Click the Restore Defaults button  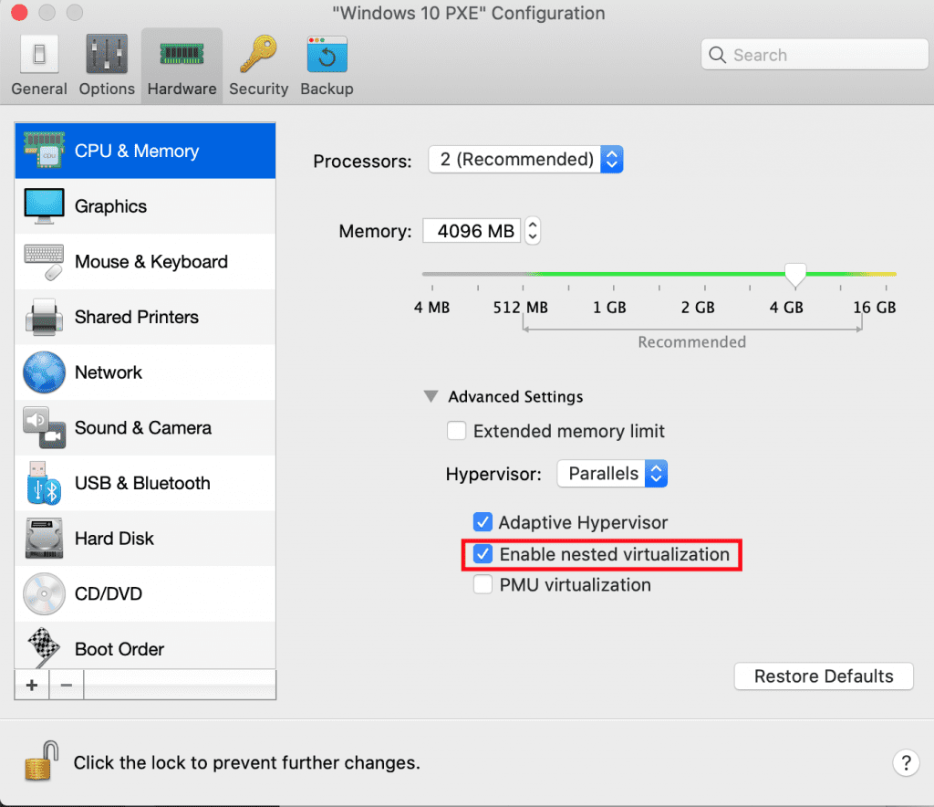[x=823, y=676]
